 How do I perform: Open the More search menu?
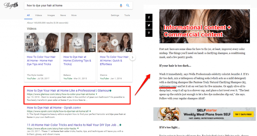click(74, 15)
